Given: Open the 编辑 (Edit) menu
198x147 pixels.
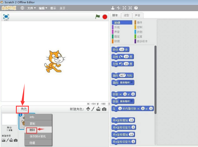Looking at the screenshot, I should click(x=43, y=8).
